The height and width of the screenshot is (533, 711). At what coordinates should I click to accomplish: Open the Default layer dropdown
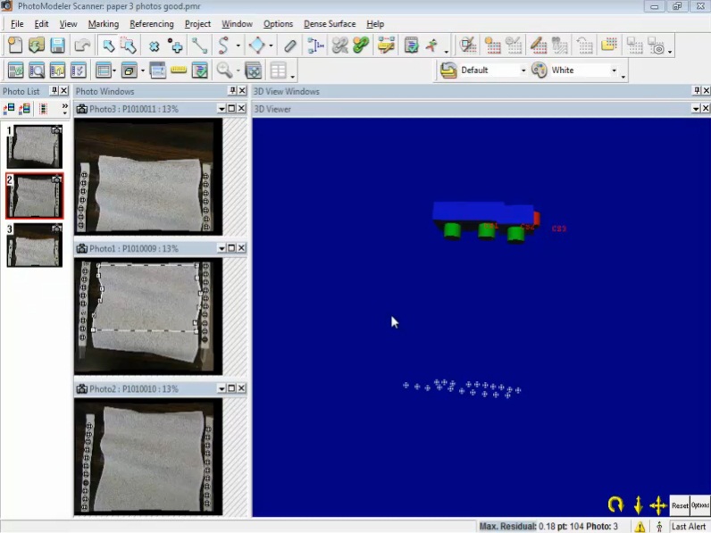(523, 71)
